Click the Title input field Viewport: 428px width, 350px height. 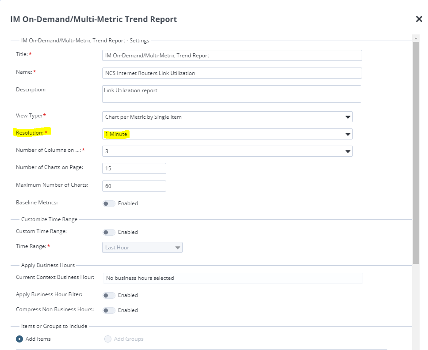coord(232,56)
